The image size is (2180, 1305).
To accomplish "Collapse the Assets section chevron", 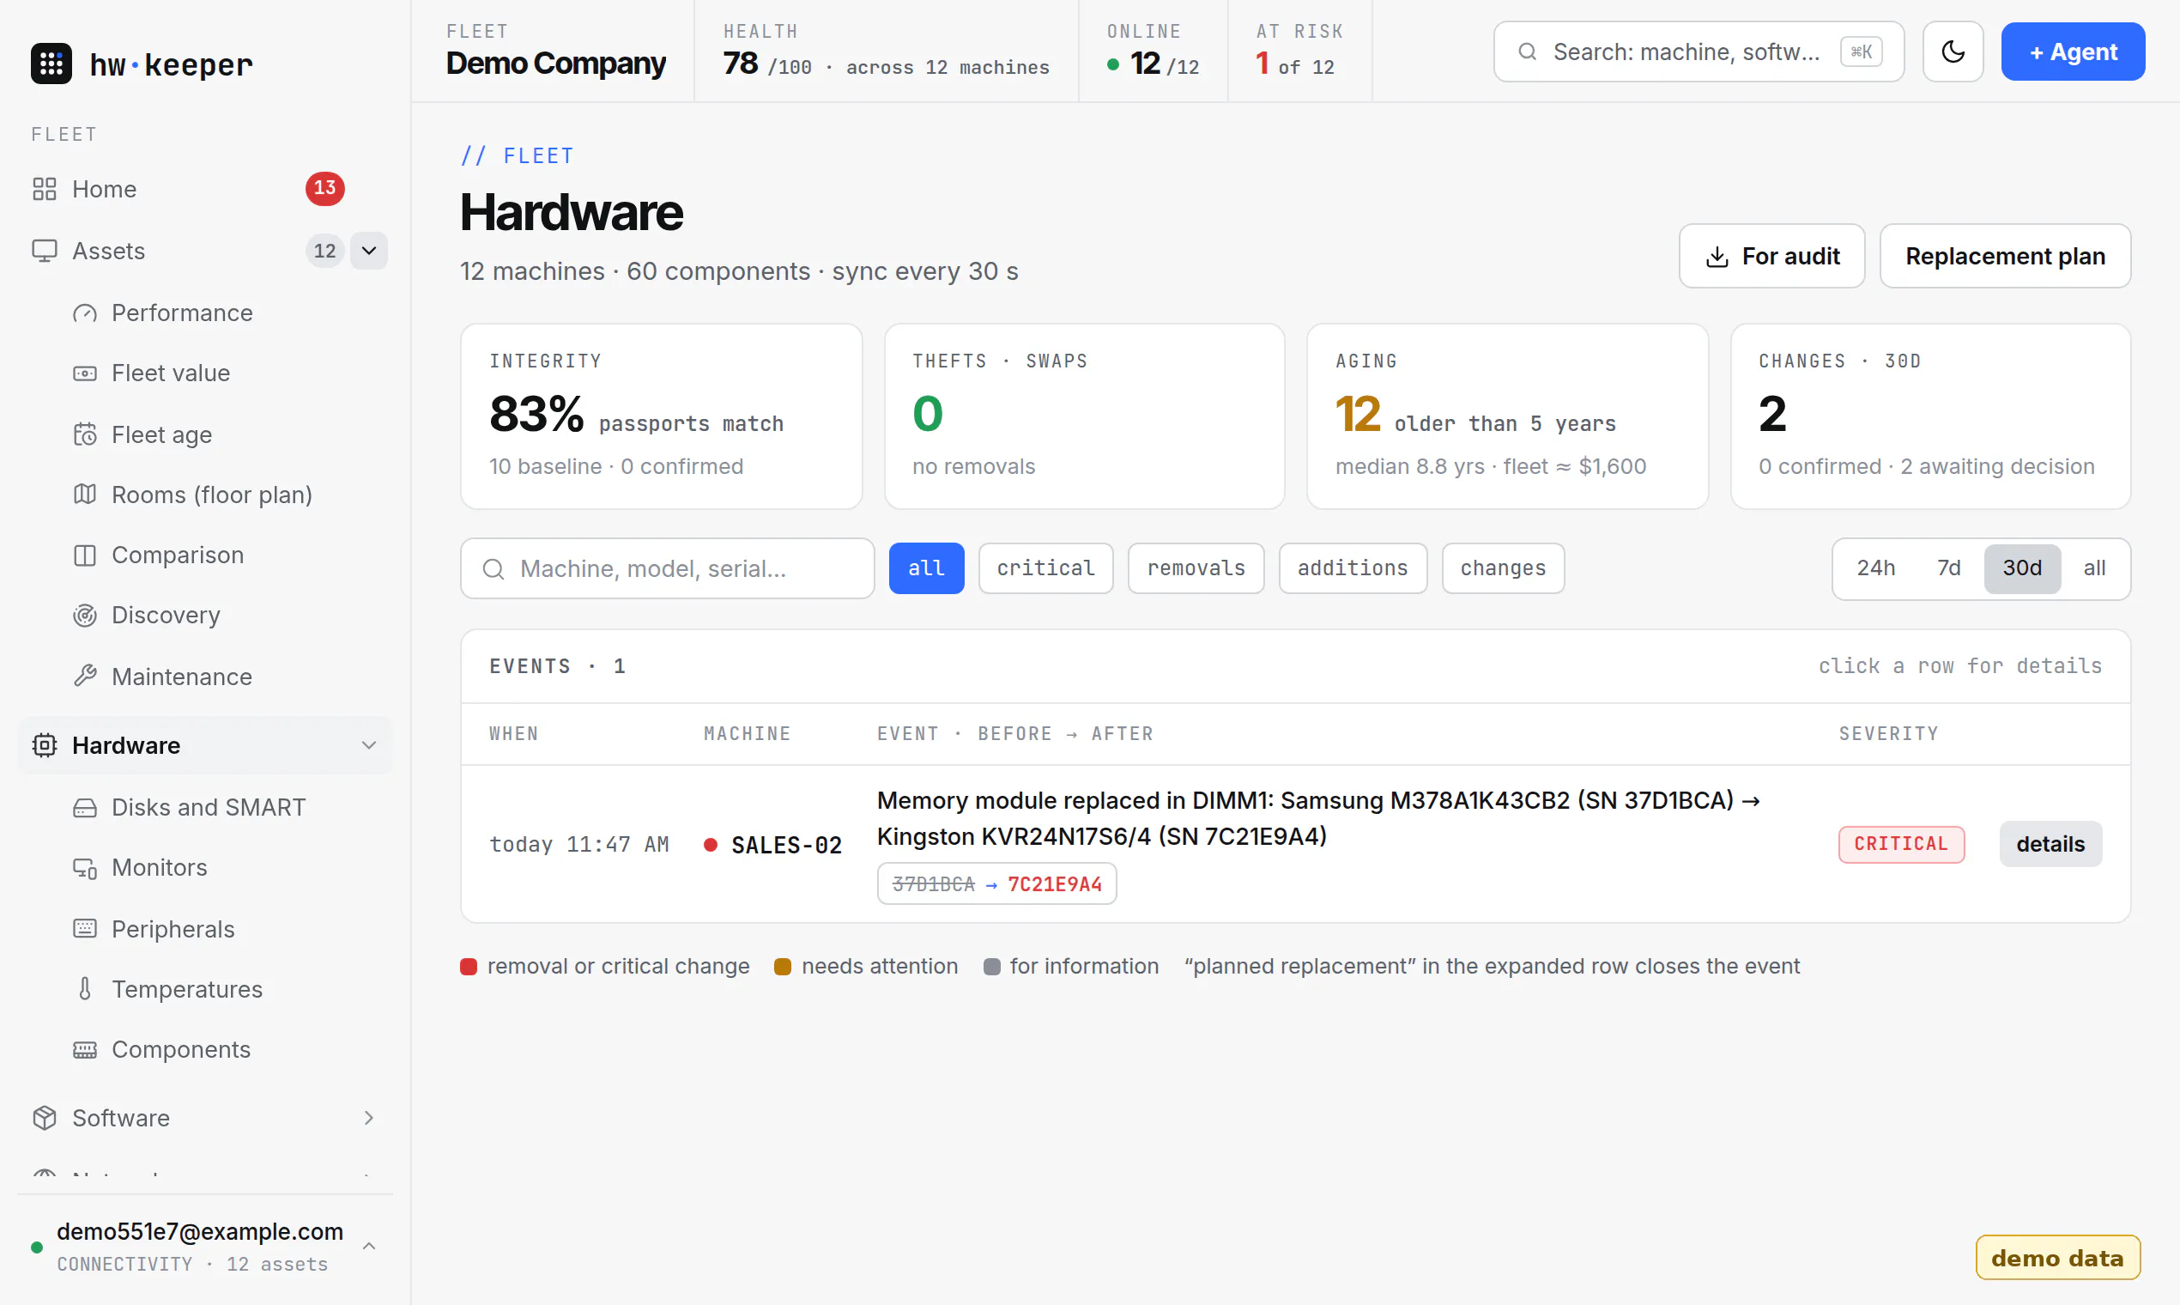I will [x=369, y=251].
